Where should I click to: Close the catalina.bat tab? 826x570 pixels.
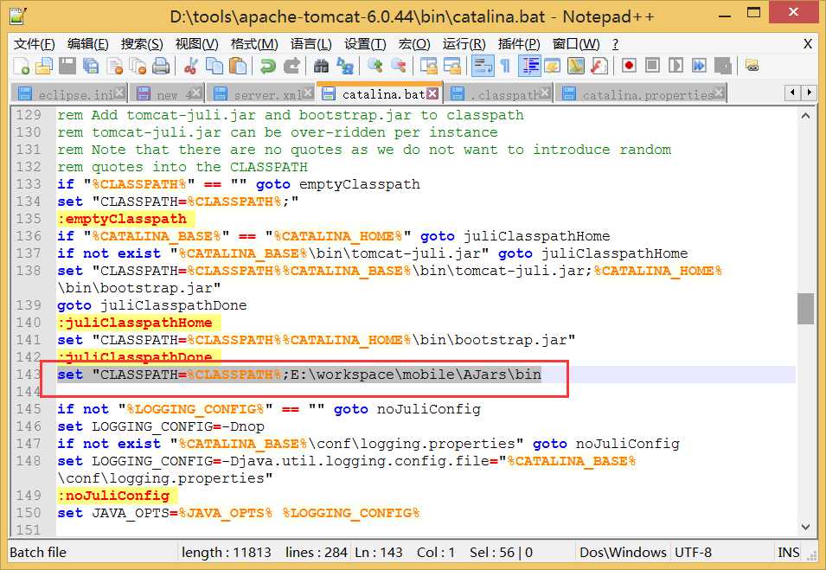click(x=432, y=93)
